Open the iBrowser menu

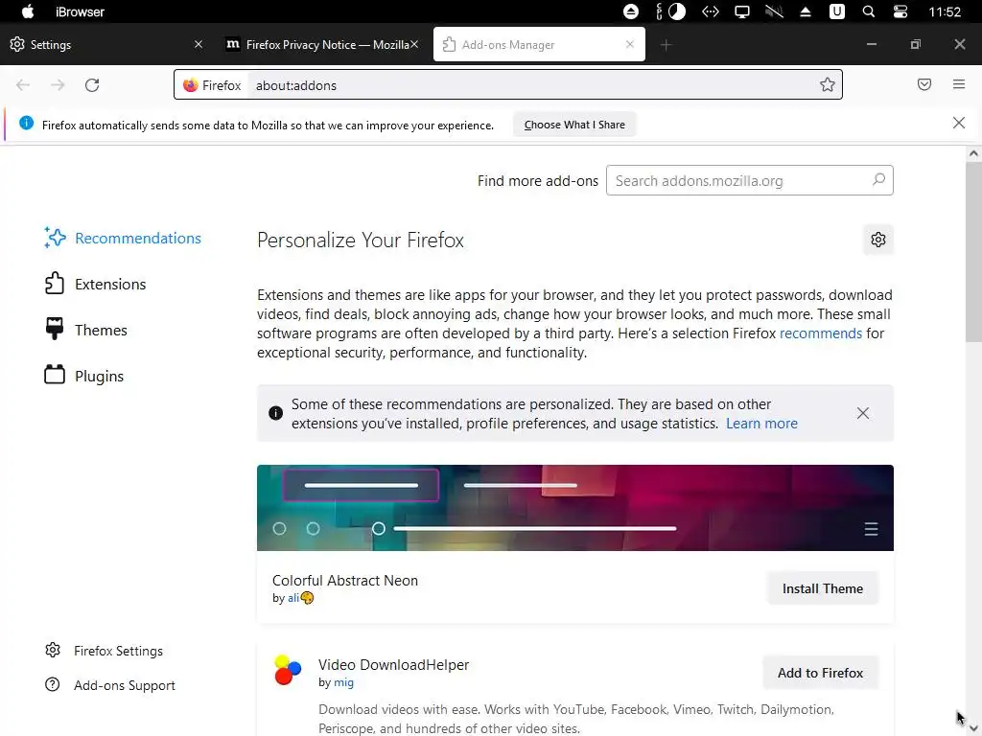[80, 11]
